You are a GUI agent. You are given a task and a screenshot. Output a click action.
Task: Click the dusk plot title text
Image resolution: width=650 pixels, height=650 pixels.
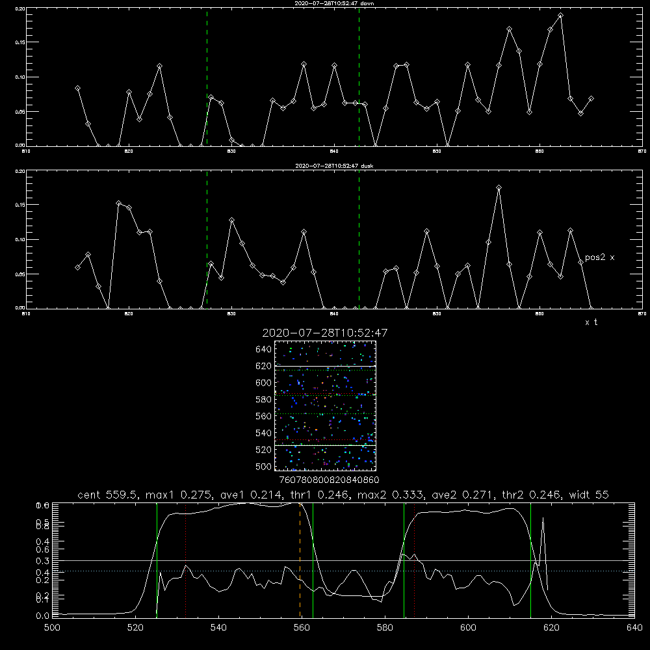(x=334, y=166)
